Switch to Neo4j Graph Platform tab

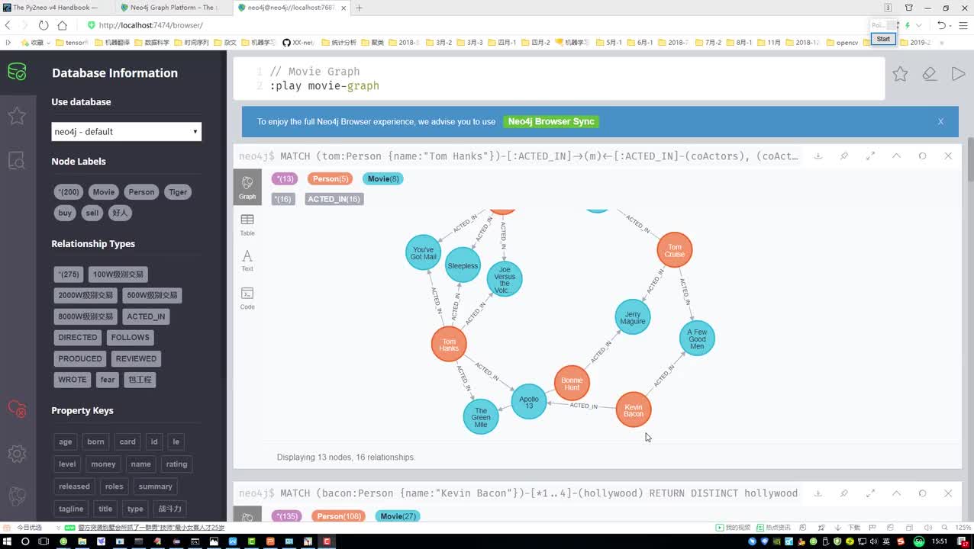pyautogui.click(x=174, y=8)
